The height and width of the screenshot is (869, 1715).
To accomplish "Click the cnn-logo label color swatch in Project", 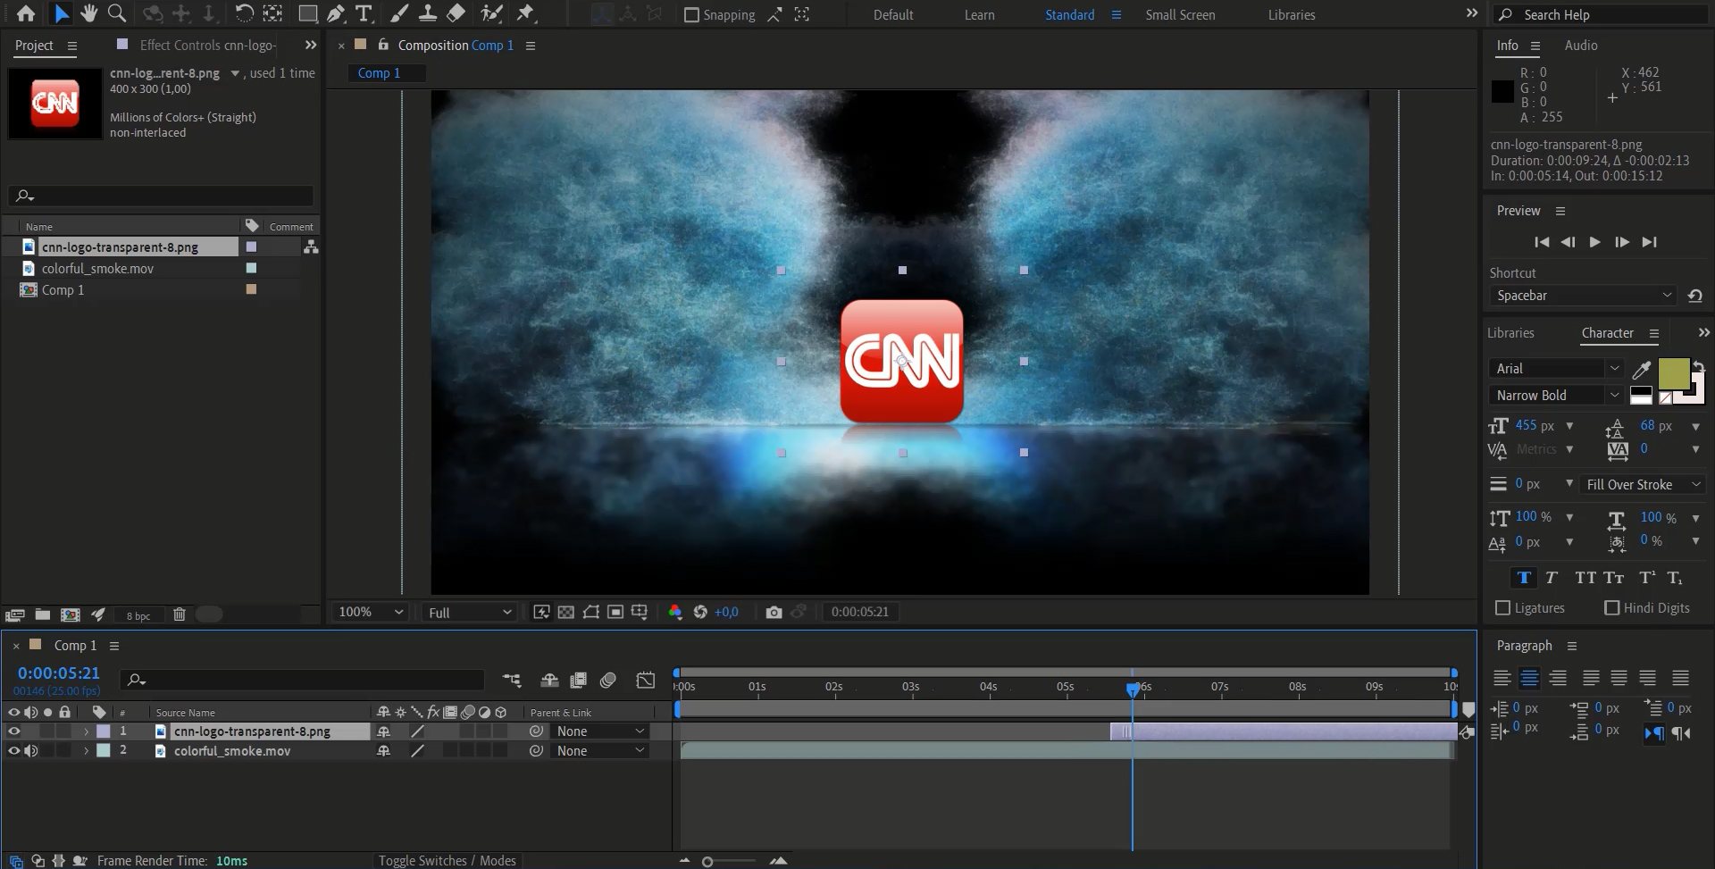I will [251, 247].
